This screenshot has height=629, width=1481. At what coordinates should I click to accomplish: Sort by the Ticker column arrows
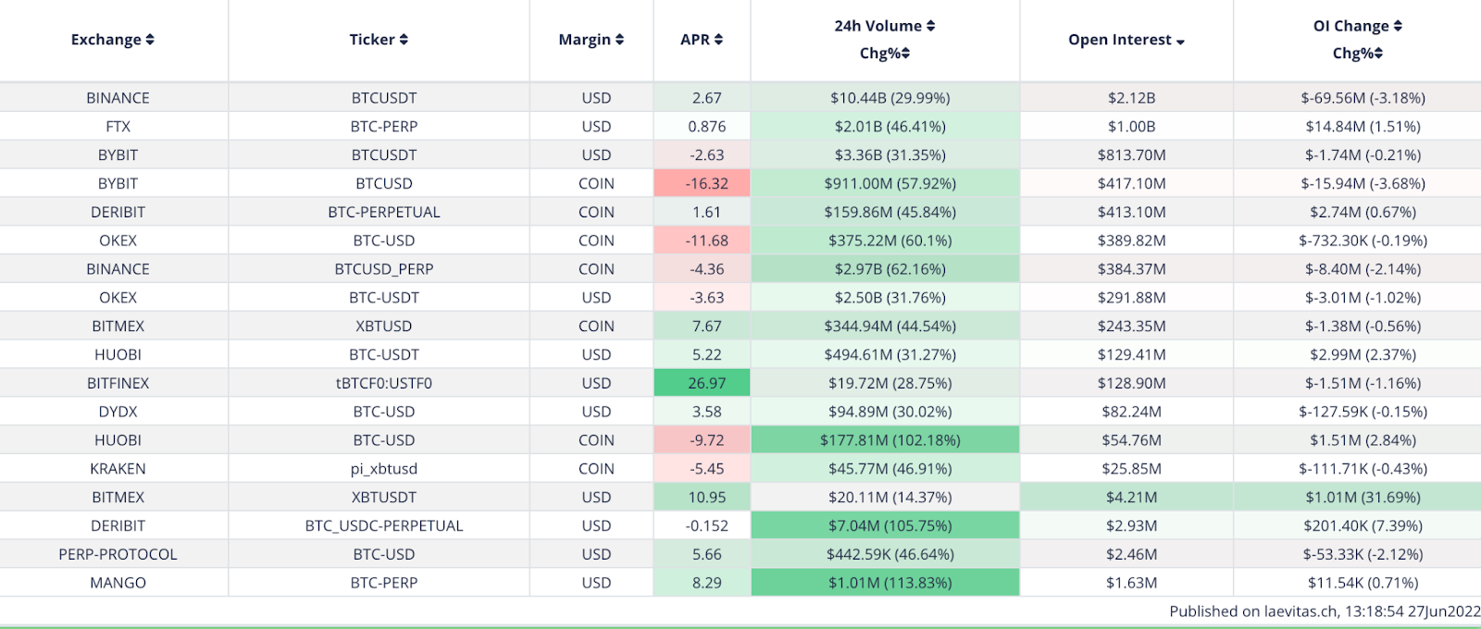pyautogui.click(x=404, y=40)
